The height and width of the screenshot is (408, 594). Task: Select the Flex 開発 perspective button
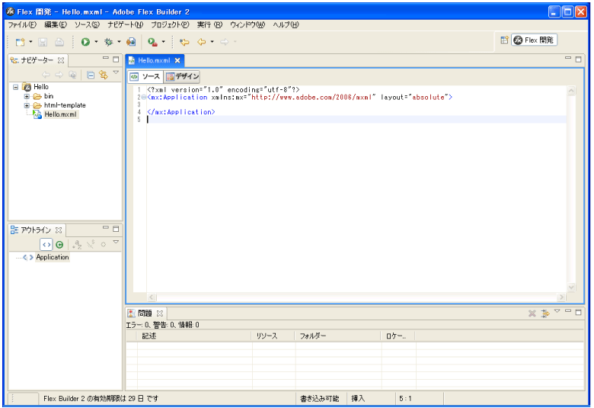pyautogui.click(x=534, y=40)
